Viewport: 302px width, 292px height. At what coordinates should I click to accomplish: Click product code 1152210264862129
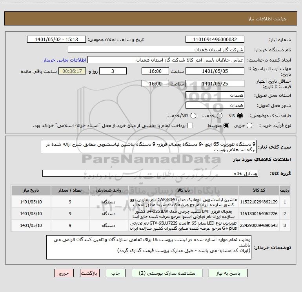(259, 202)
